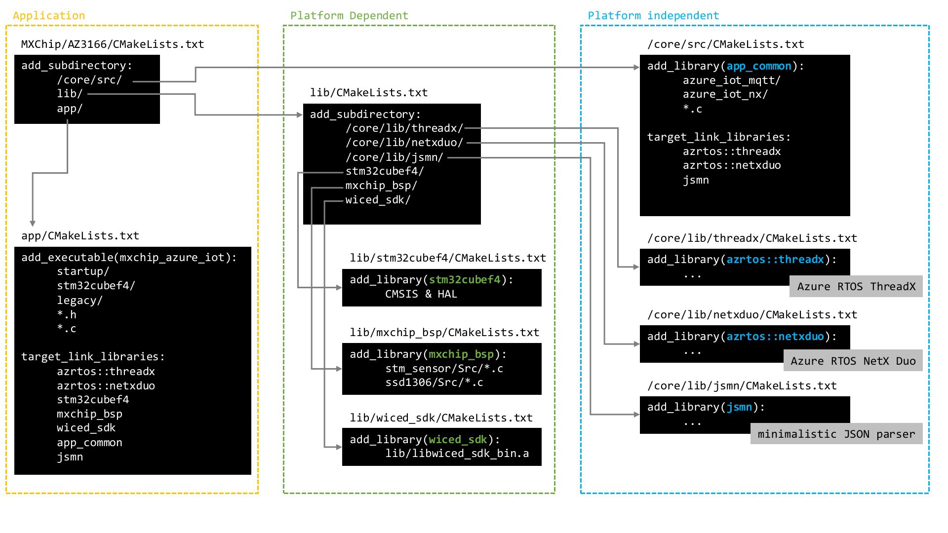
Task: Select the "MXChip/AZ3166/CMakeLists.txt" heading
Action: (x=113, y=44)
